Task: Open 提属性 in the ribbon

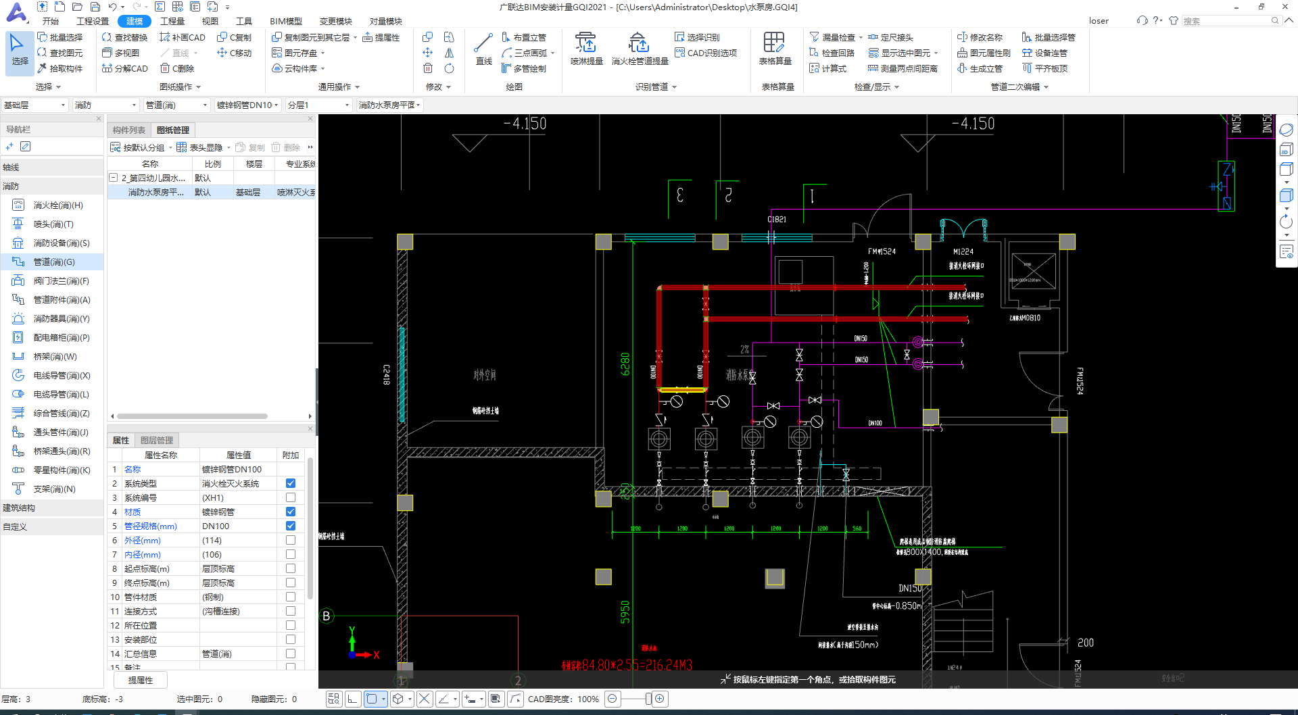Action: tap(381, 37)
